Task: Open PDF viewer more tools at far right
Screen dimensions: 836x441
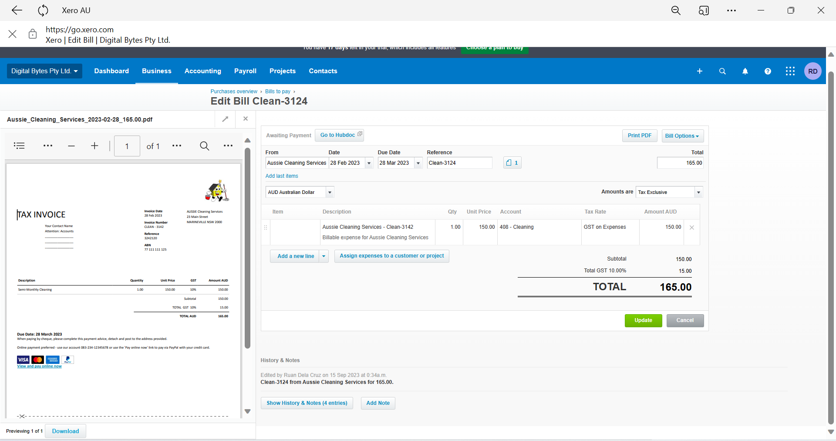Action: 228,146
